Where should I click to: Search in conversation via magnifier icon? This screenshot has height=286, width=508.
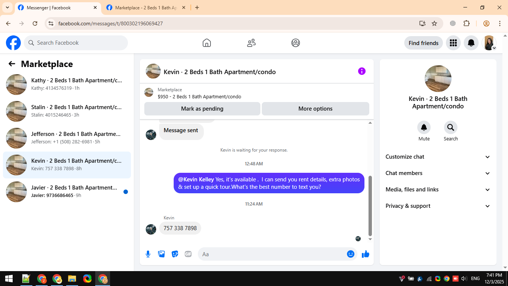(451, 128)
